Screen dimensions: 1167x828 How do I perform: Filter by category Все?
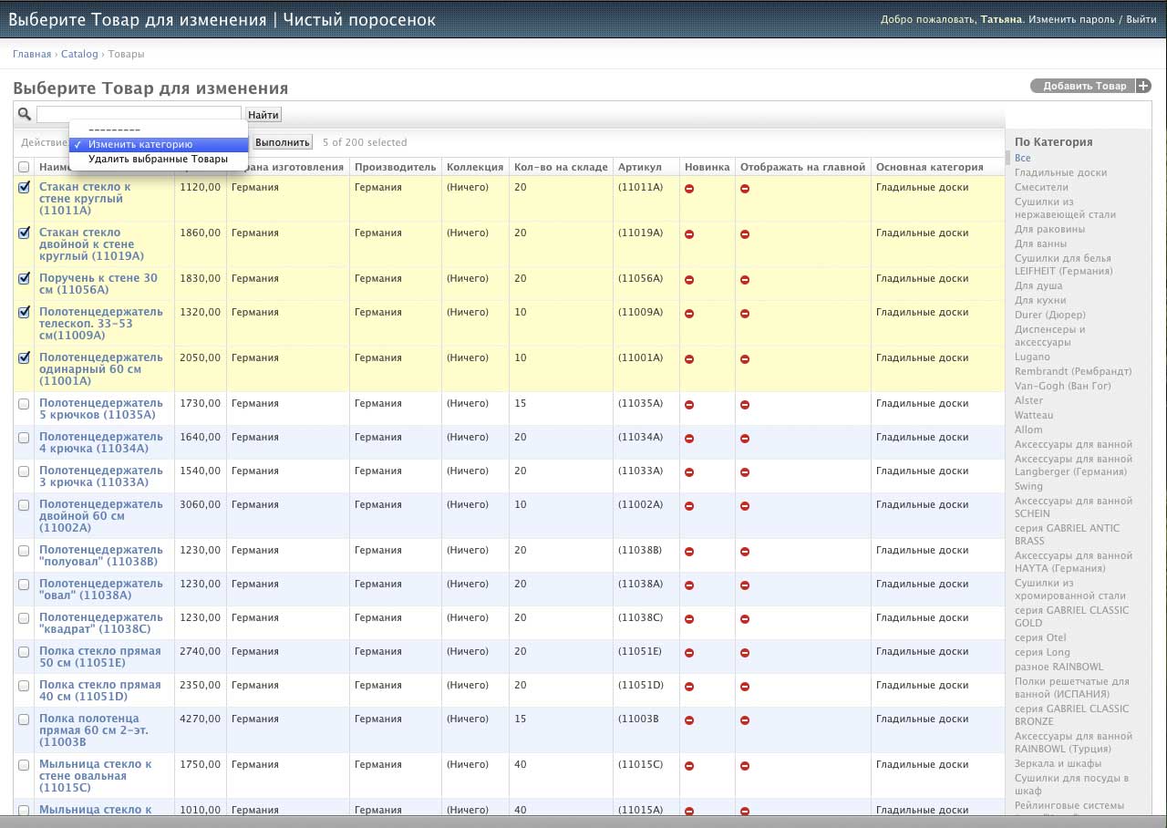pyautogui.click(x=1023, y=158)
